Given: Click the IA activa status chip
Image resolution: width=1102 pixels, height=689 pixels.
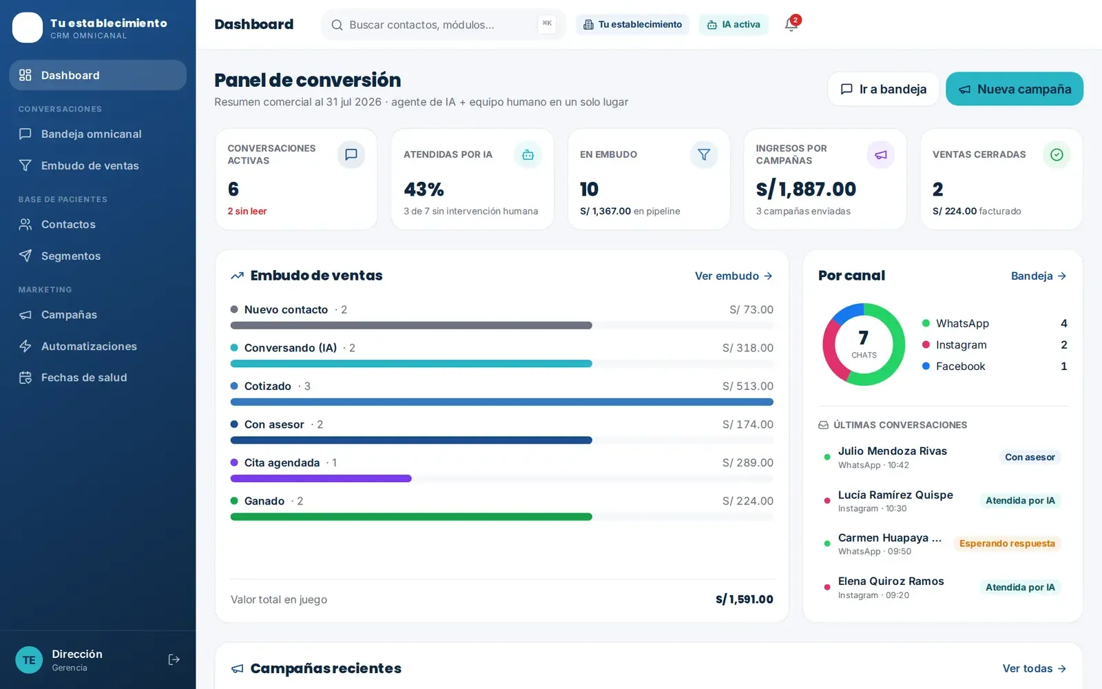Looking at the screenshot, I should pos(734,25).
